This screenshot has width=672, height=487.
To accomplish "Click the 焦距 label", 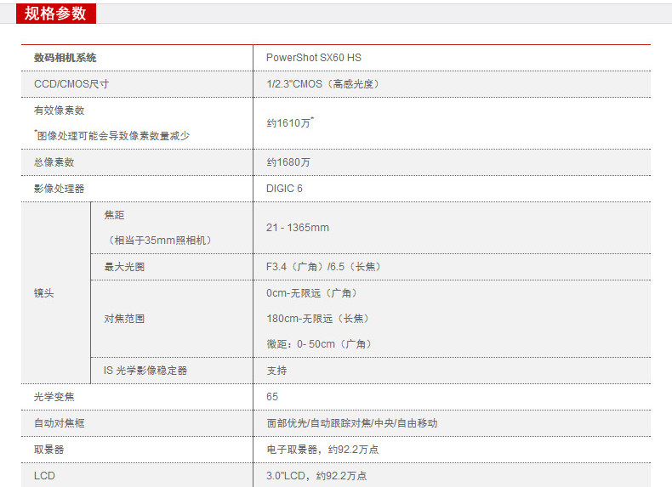I will (x=114, y=215).
